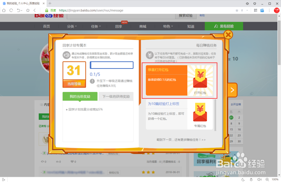Expand the address bar dropdown arrow
281x182 pixels.
[247, 11]
